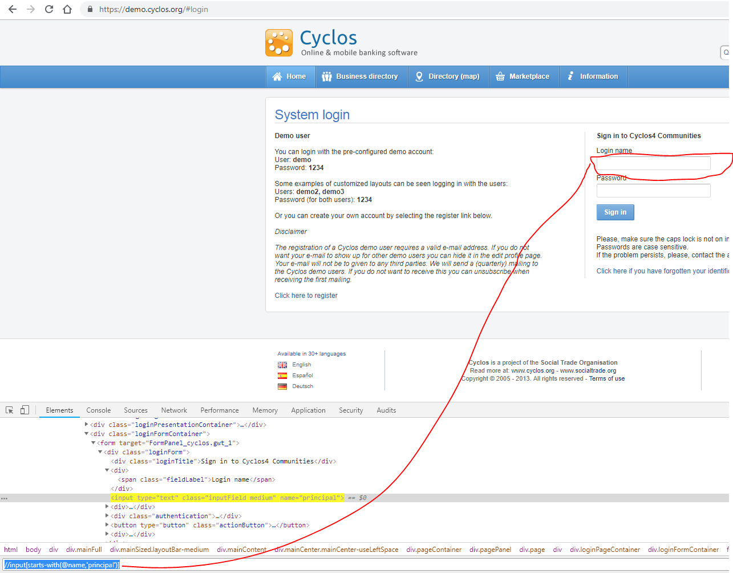
Task: Switch to DevTools Console tab
Action: 99,410
